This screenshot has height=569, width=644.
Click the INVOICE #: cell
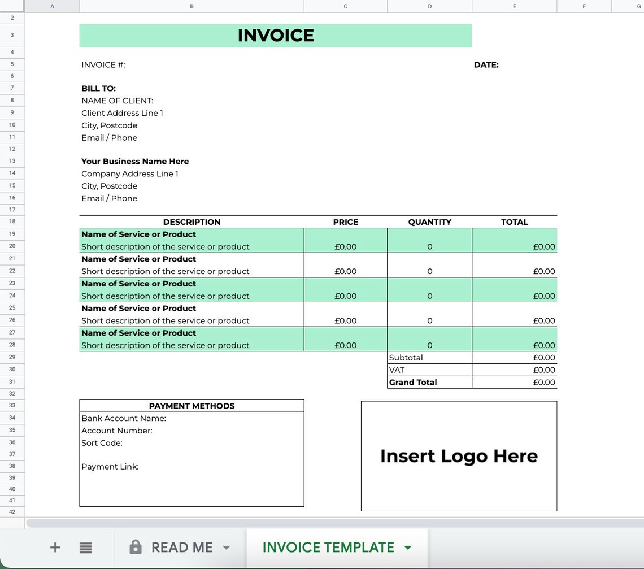click(x=103, y=64)
